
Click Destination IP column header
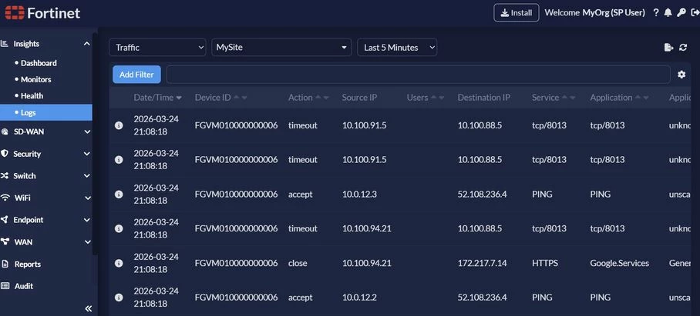[x=483, y=98]
